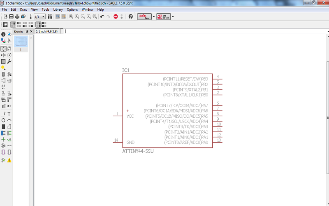This screenshot has height=206, width=329.
Task: Open the command history dropdown arrow
Action: (327, 31)
